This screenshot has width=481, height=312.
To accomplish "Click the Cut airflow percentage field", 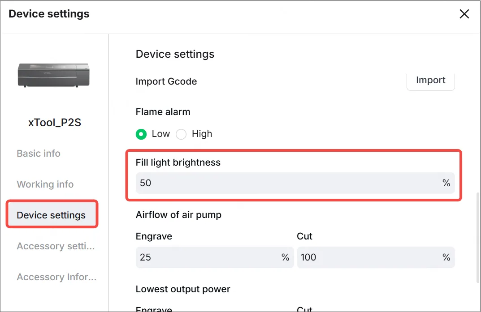I will click(x=376, y=257).
